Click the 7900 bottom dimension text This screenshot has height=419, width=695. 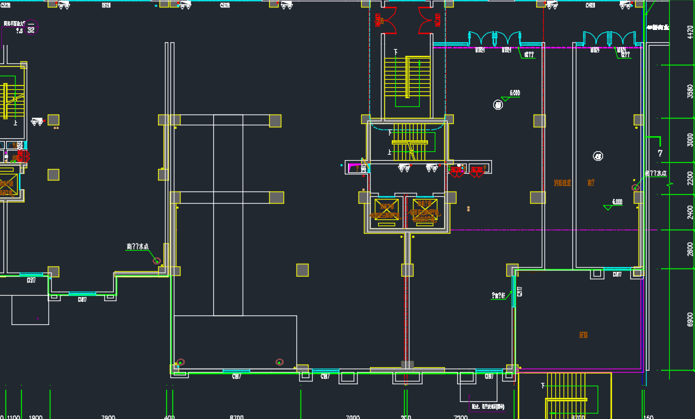click(x=107, y=416)
